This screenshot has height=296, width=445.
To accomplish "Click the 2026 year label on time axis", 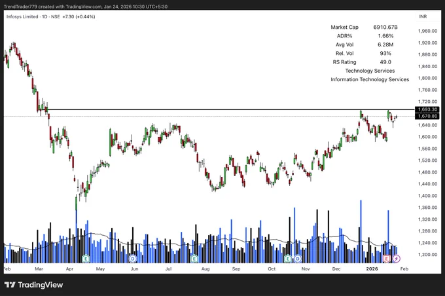I will click(372, 268).
